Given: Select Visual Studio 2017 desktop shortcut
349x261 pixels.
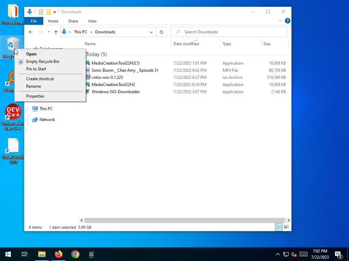Looking at the screenshot, I should point(13,151).
